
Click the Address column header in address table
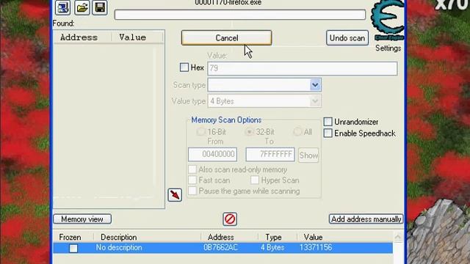point(221,237)
